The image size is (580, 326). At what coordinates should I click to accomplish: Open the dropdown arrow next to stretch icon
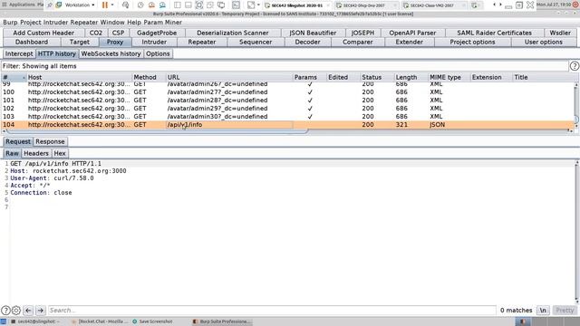(x=258, y=5)
